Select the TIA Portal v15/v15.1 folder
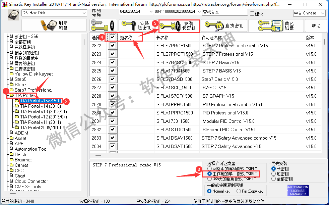Viewport: 329px width, 205px height. pos(40,101)
